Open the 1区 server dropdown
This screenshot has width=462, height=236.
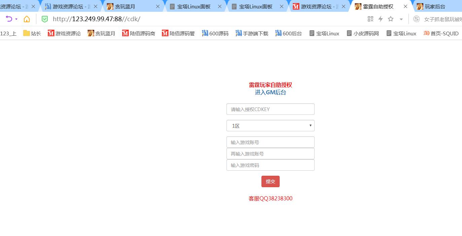(270, 126)
